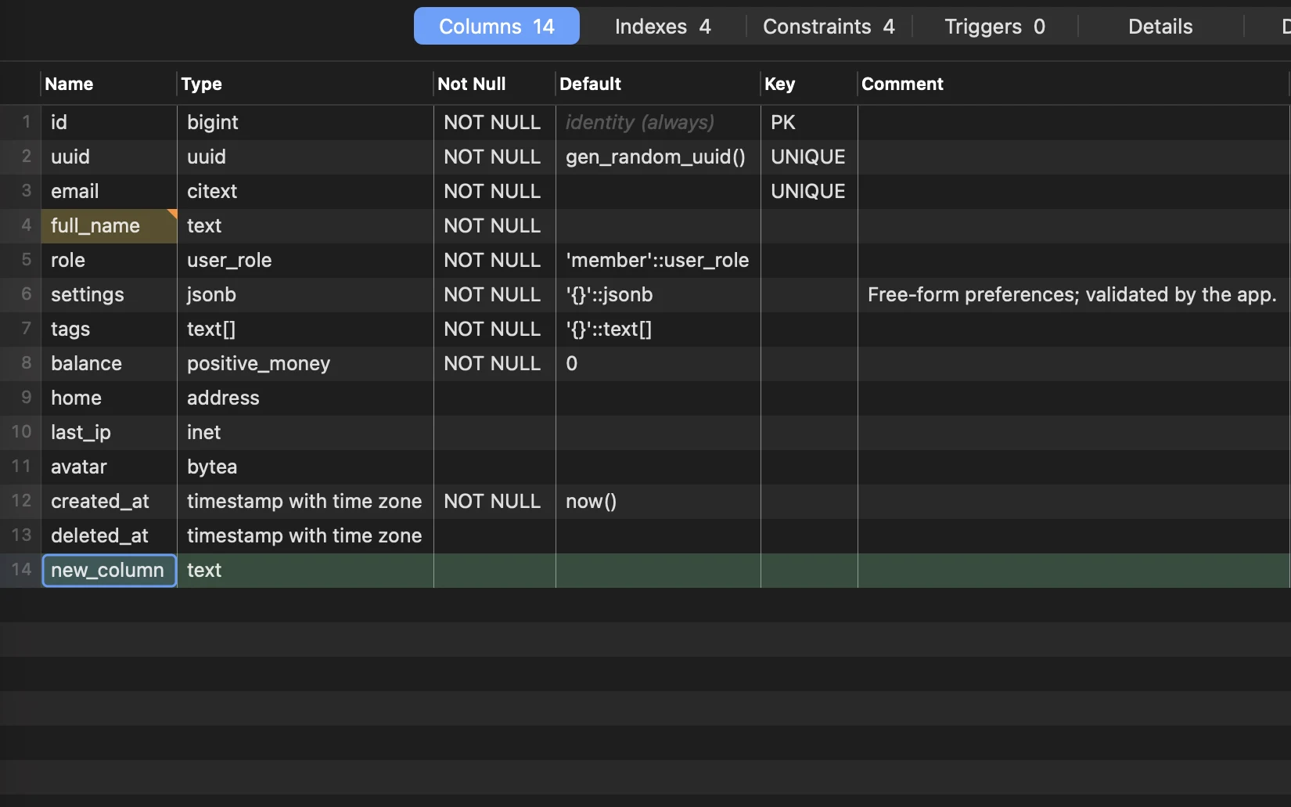Click the user_role type cell
This screenshot has width=1291, height=807.
[x=305, y=260]
